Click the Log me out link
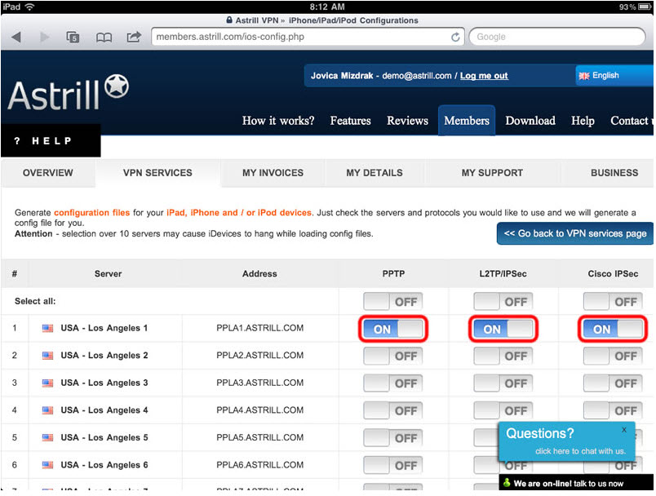Screen dimensions: 656x496 point(484,76)
